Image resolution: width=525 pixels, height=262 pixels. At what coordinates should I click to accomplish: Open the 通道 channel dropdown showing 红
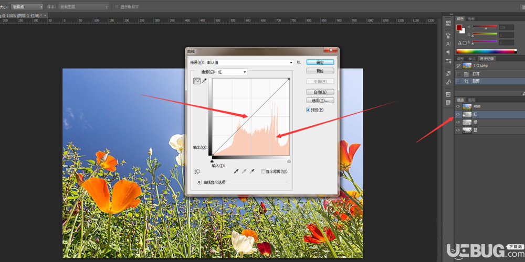pos(232,71)
